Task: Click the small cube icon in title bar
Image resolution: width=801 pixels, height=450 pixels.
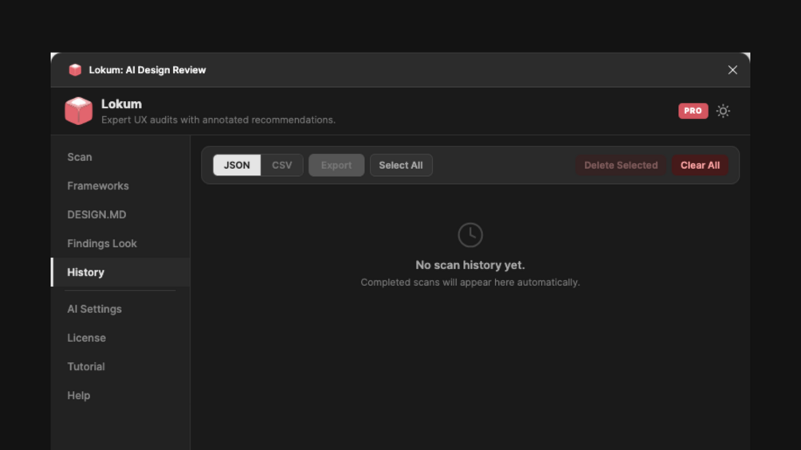Action: 75,70
